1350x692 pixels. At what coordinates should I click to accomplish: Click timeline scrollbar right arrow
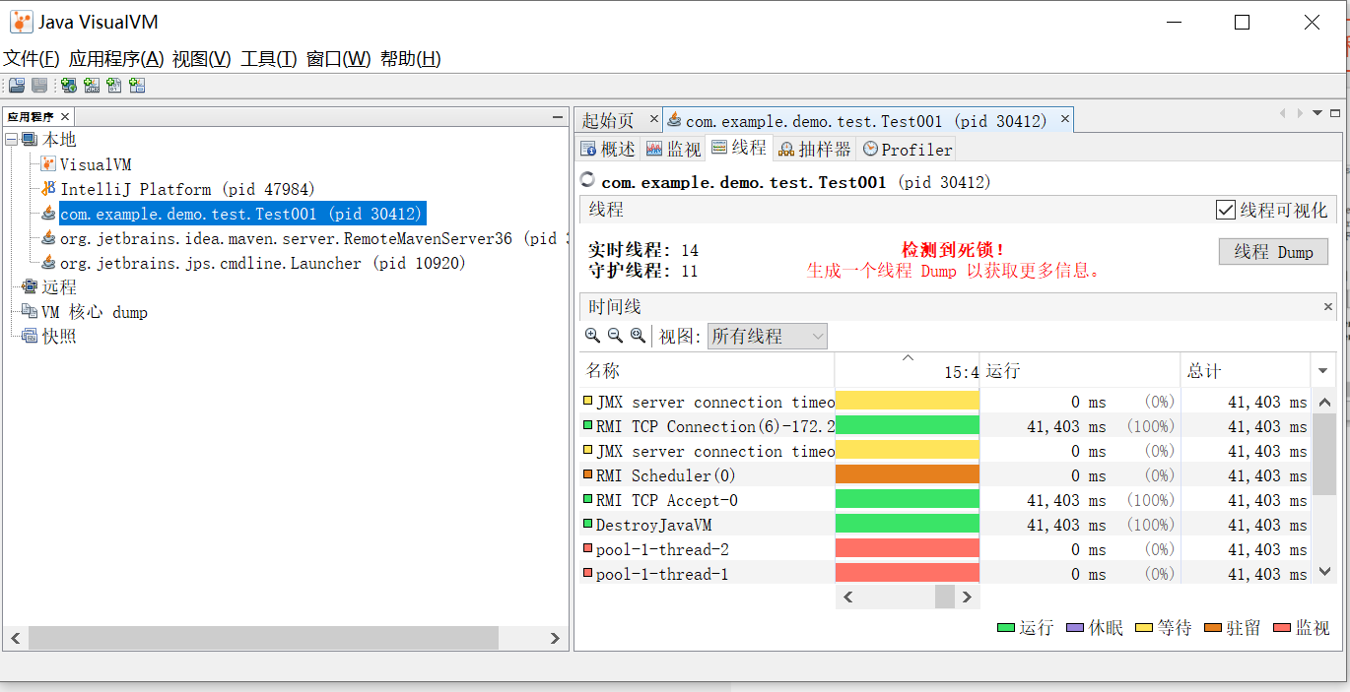[x=968, y=597]
